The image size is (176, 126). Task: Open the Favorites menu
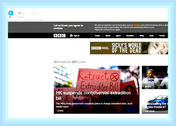[x=28, y=20]
